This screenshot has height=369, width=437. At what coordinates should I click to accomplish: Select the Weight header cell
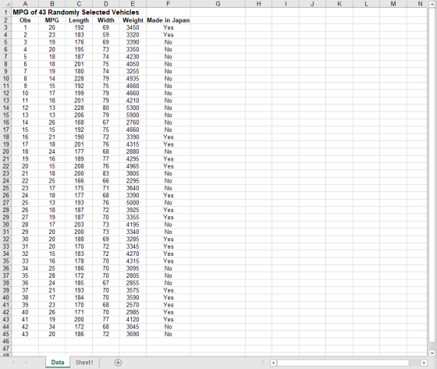(133, 20)
